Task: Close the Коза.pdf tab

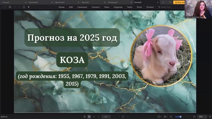Action: 158,2
